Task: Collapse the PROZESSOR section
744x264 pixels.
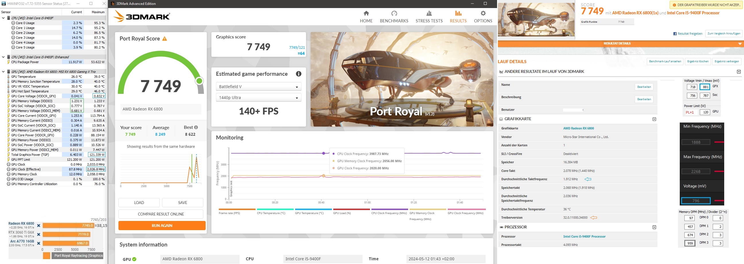Action: coord(654,228)
